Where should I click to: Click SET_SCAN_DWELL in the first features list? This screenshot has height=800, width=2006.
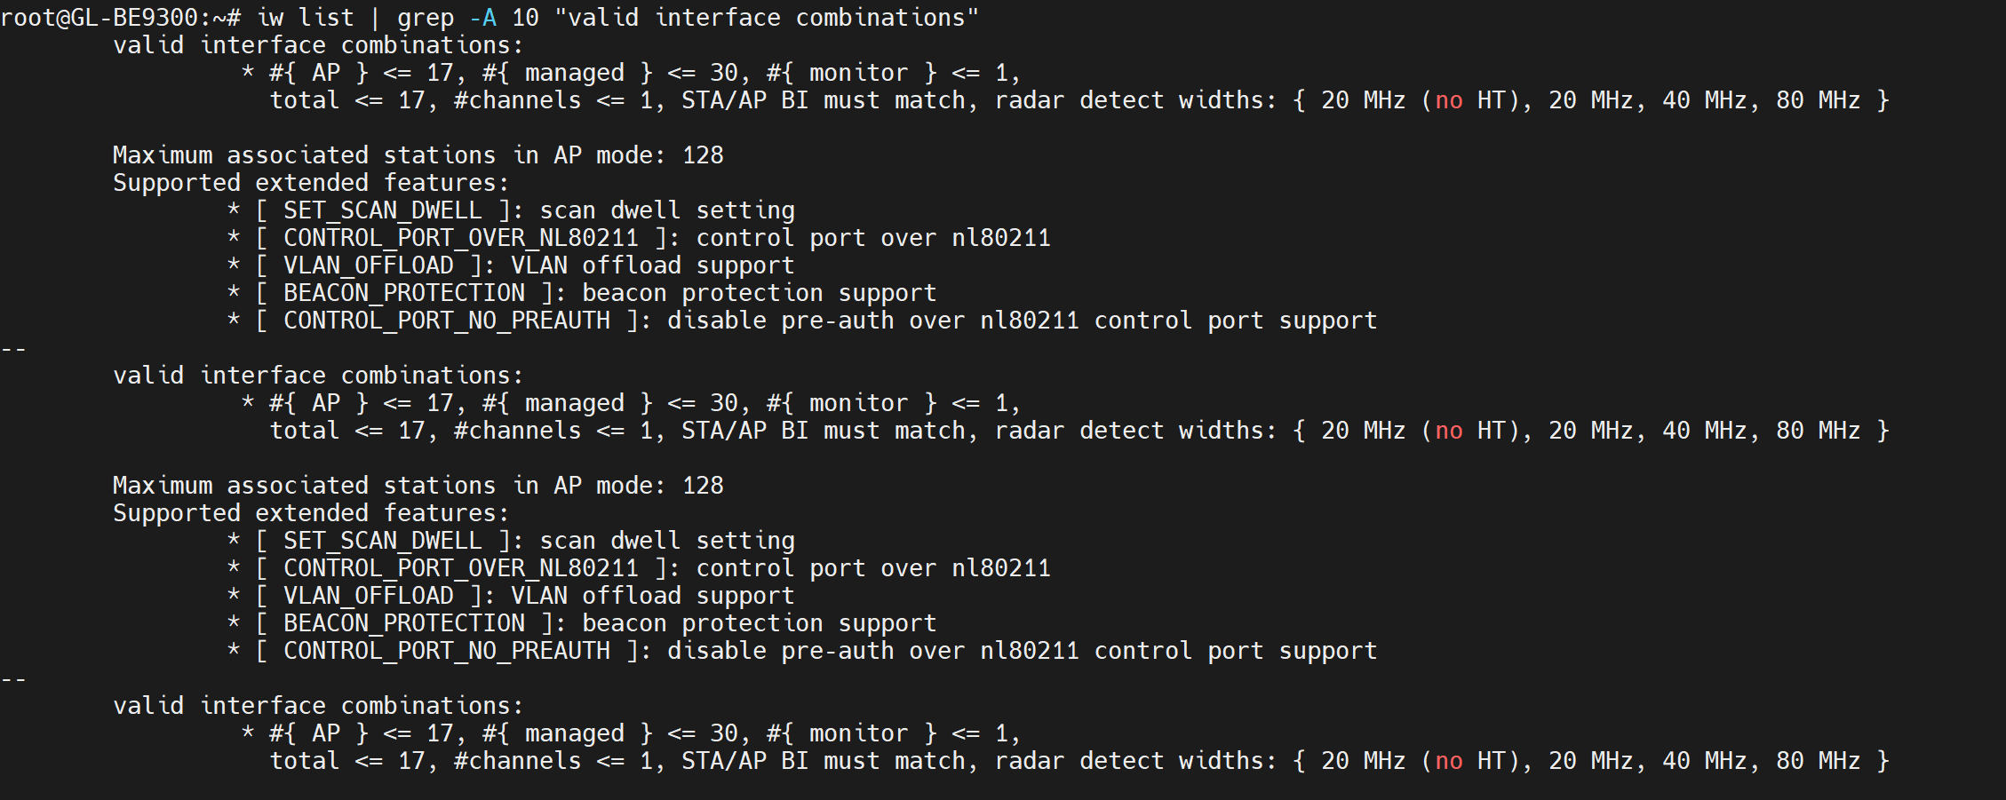click(x=382, y=210)
